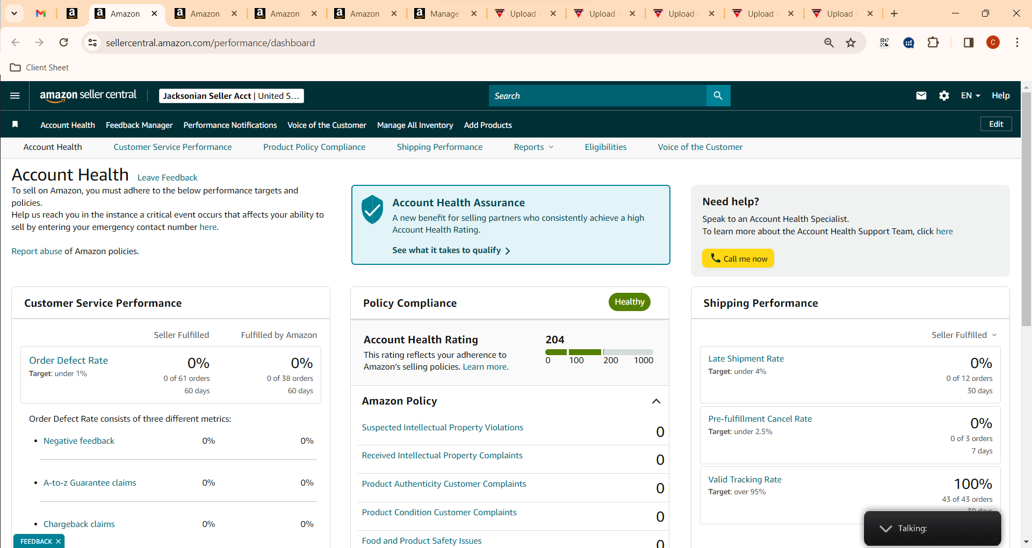Click the Amazon Seller Central logo
This screenshot has width=1032, height=548.
tap(88, 96)
